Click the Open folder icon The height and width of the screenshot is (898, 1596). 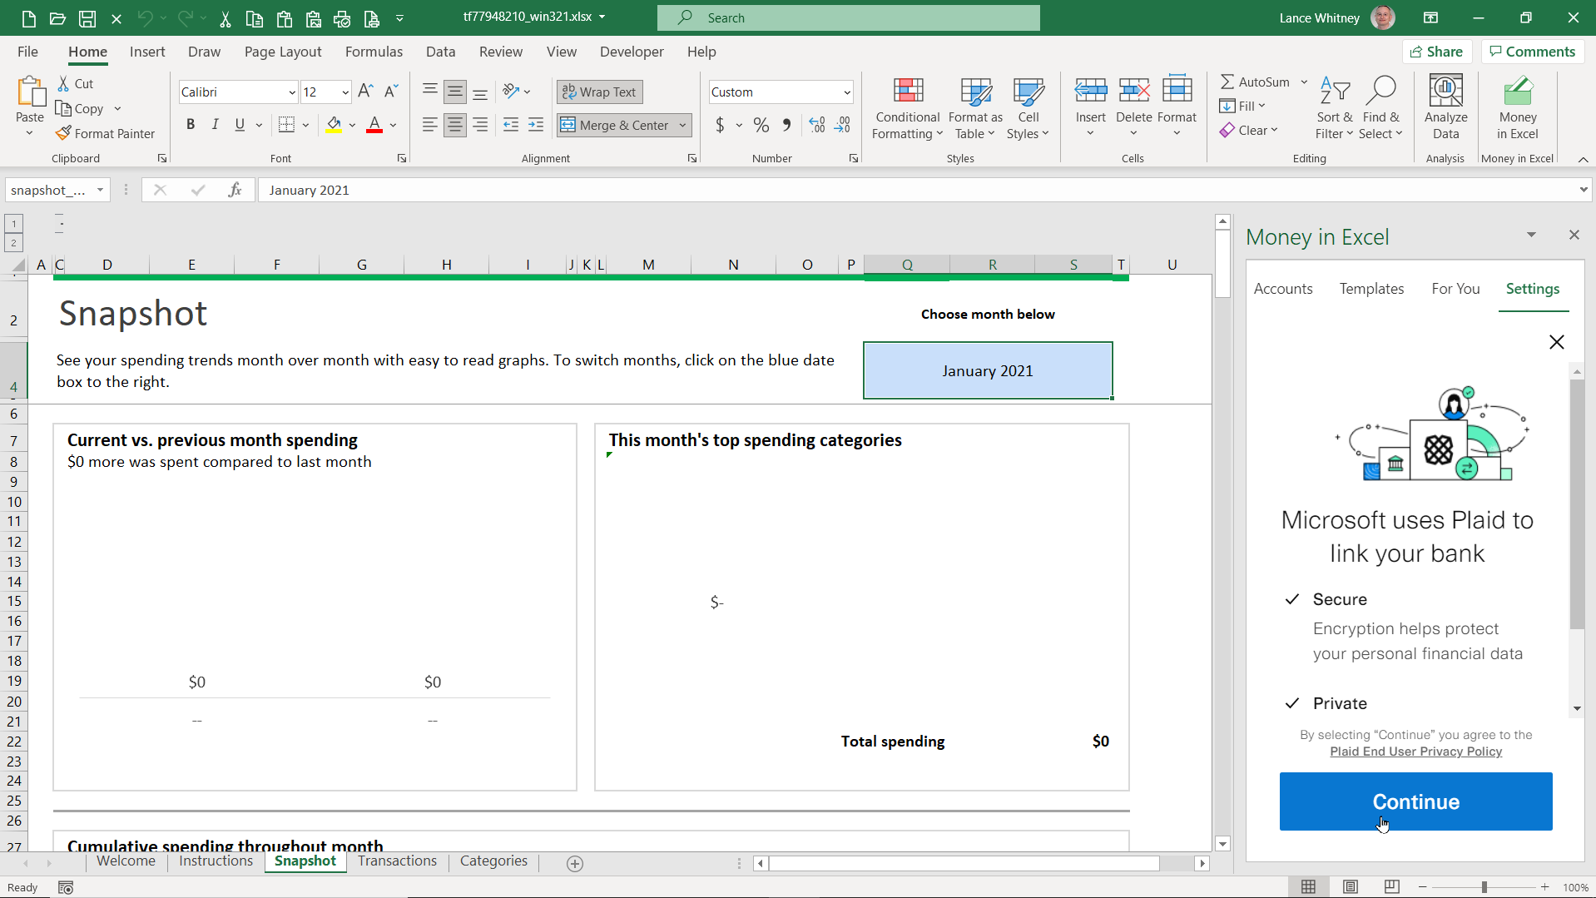57,17
